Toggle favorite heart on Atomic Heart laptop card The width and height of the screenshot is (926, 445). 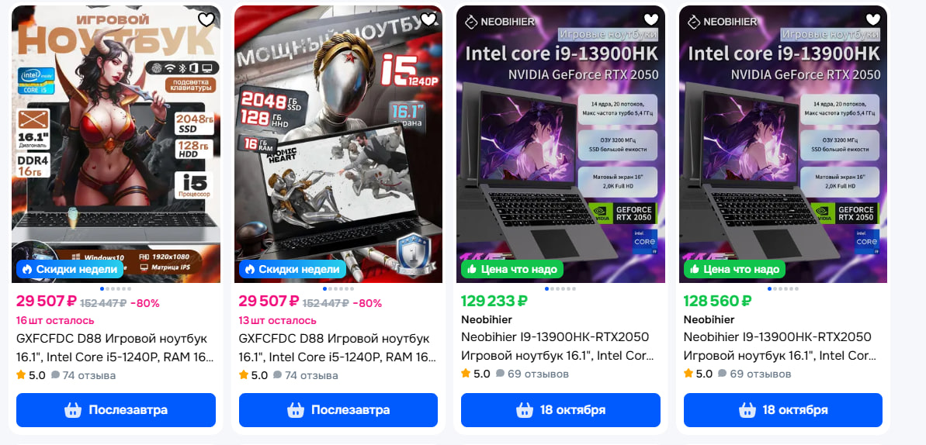pyautogui.click(x=428, y=19)
